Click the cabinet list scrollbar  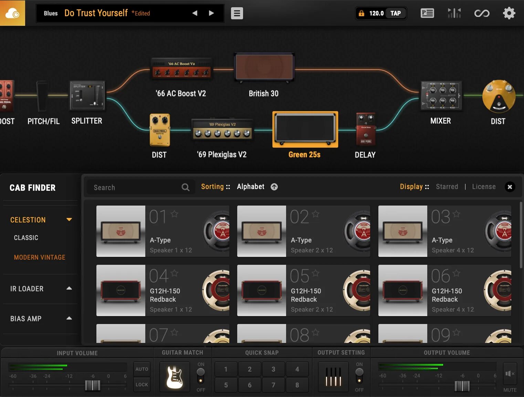click(521, 236)
